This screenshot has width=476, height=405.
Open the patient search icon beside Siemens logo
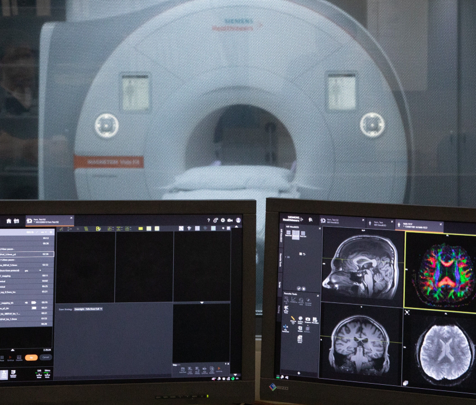click(311, 219)
